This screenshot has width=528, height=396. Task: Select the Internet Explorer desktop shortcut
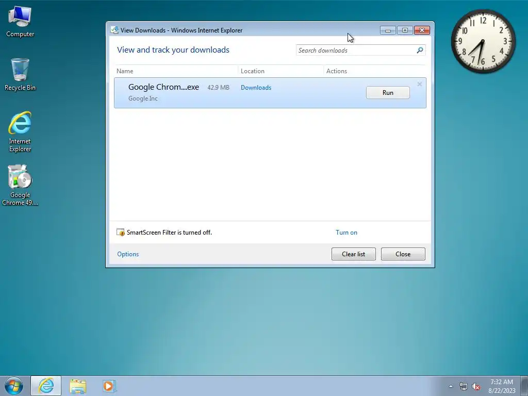click(20, 131)
